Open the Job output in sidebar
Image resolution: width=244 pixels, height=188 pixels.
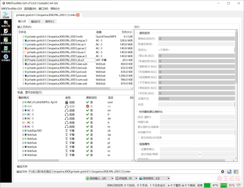click(x=6, y=58)
